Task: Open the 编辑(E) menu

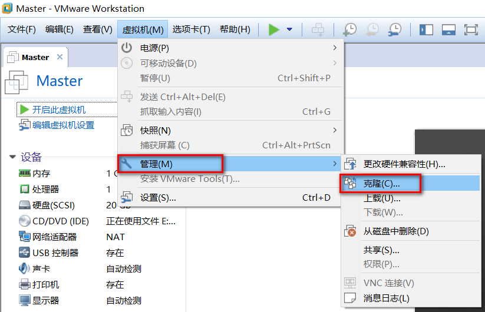Action: [60, 29]
